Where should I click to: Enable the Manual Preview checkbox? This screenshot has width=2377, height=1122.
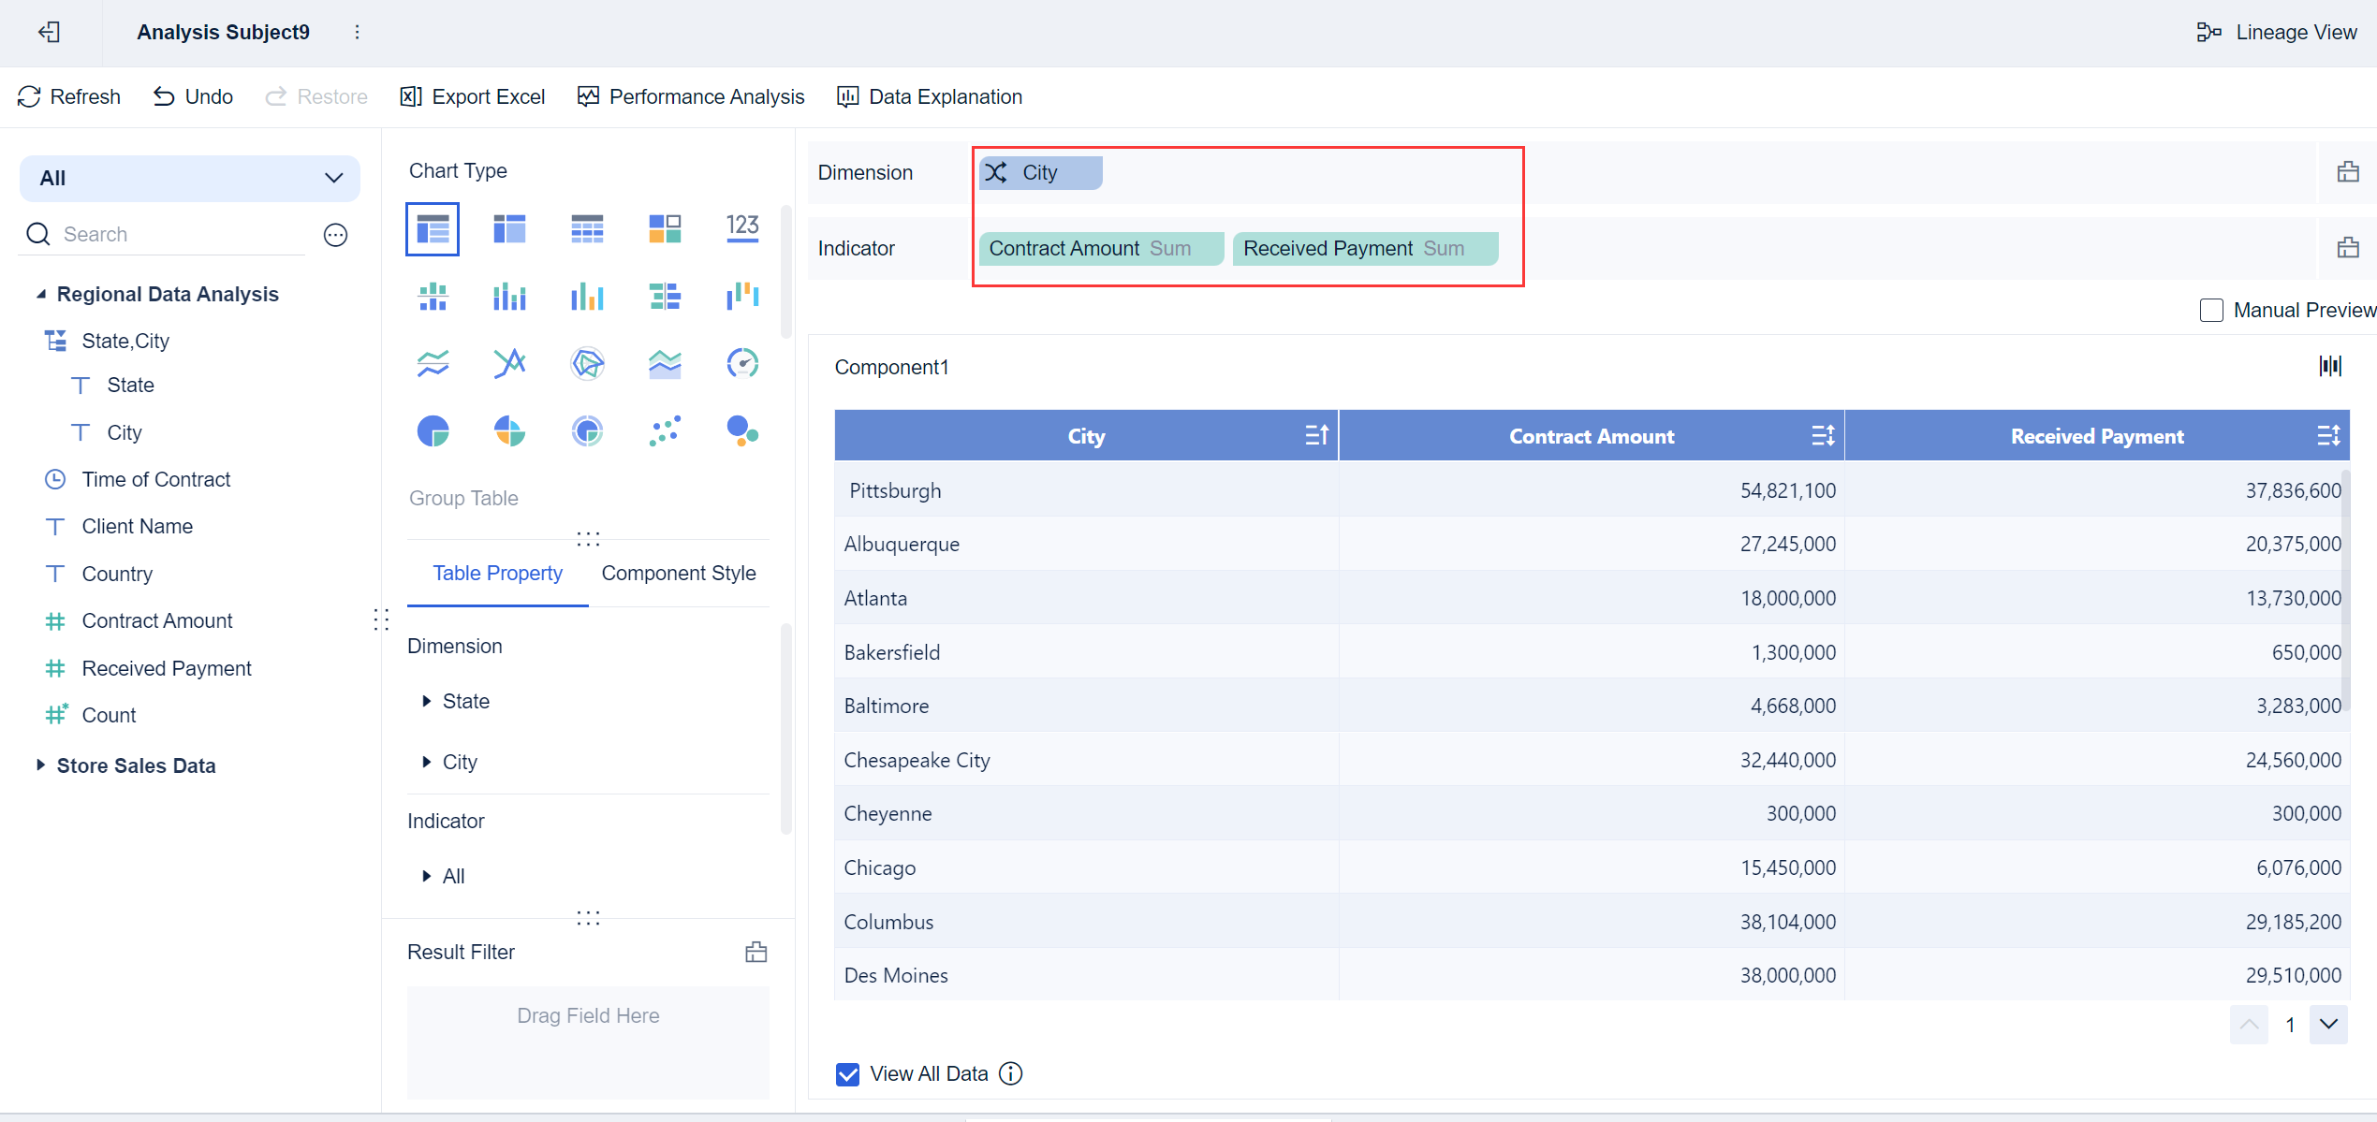click(2211, 311)
